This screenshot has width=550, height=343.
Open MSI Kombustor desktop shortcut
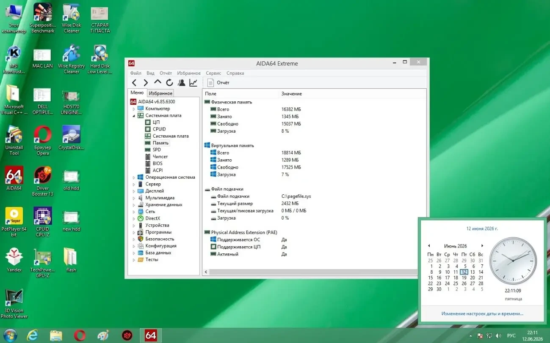point(14,60)
